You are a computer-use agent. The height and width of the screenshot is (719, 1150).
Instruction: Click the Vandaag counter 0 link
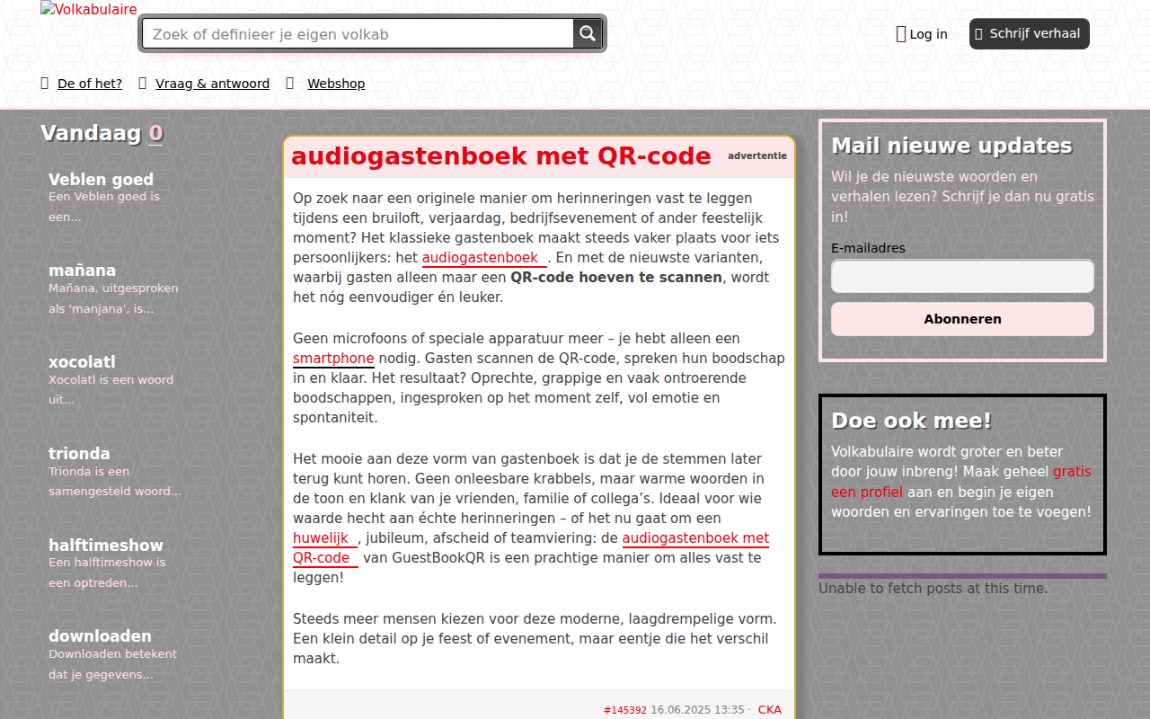pyautogui.click(x=156, y=133)
